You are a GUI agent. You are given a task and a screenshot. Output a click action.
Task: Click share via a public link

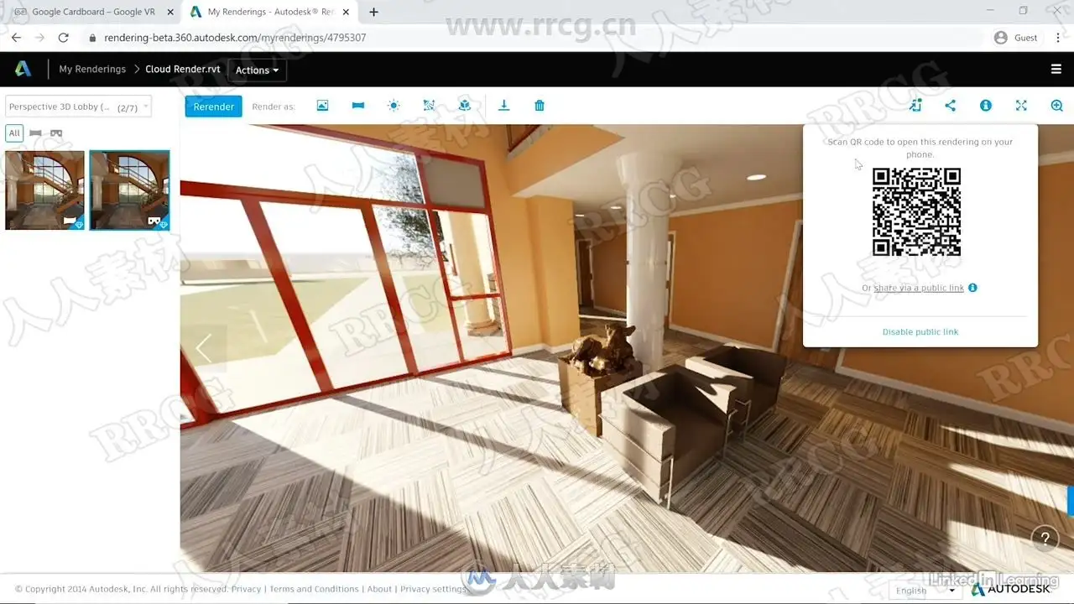[919, 288]
